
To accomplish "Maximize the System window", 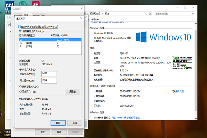I will pyautogui.click(x=185, y=8).
